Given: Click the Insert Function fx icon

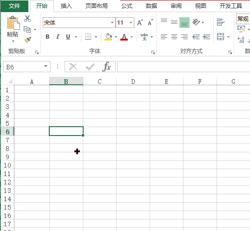Looking at the screenshot, I should coord(106,67).
